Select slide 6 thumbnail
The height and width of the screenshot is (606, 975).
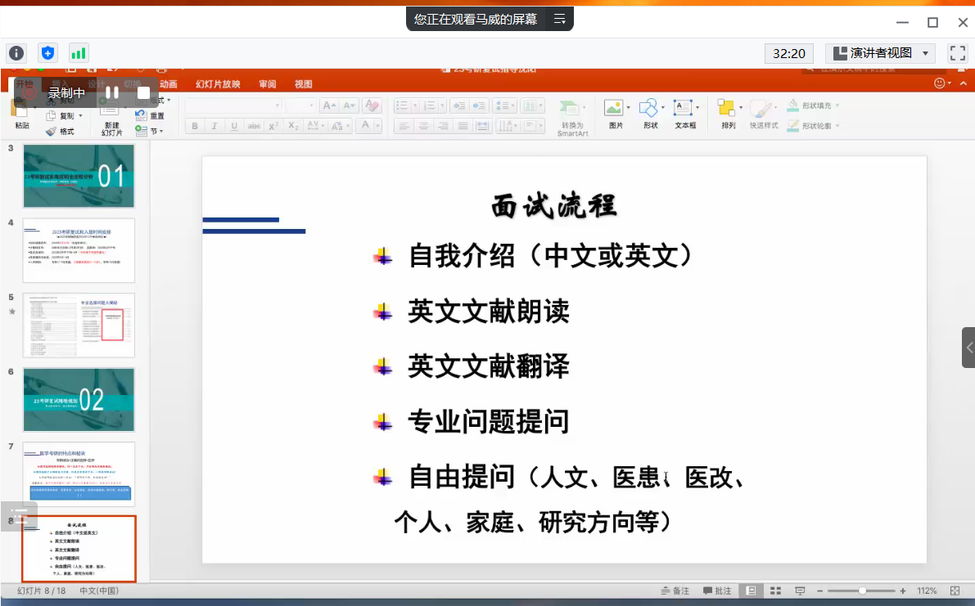coord(79,399)
